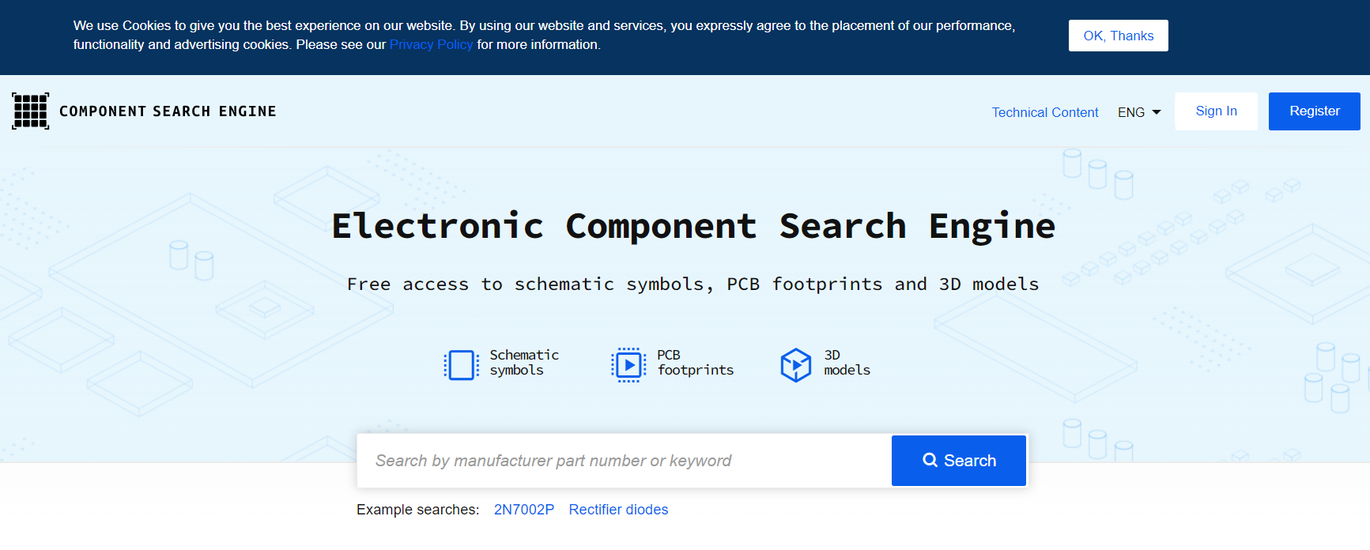Click the PCB footprints icon
The width and height of the screenshot is (1370, 550).
click(628, 365)
